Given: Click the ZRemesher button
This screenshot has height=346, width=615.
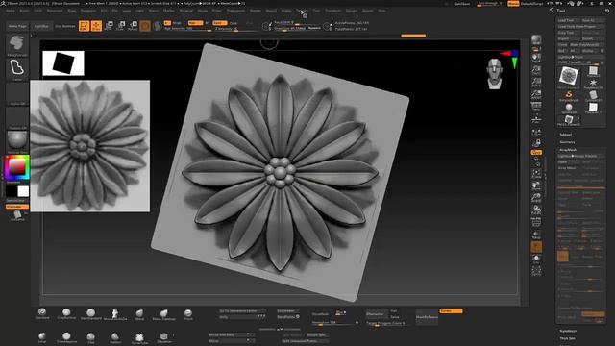Looking at the screenshot, I should [x=377, y=314].
